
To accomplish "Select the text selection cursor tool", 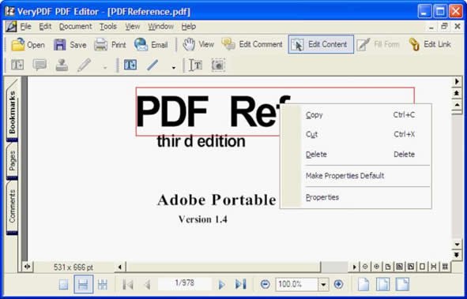I will pos(195,65).
